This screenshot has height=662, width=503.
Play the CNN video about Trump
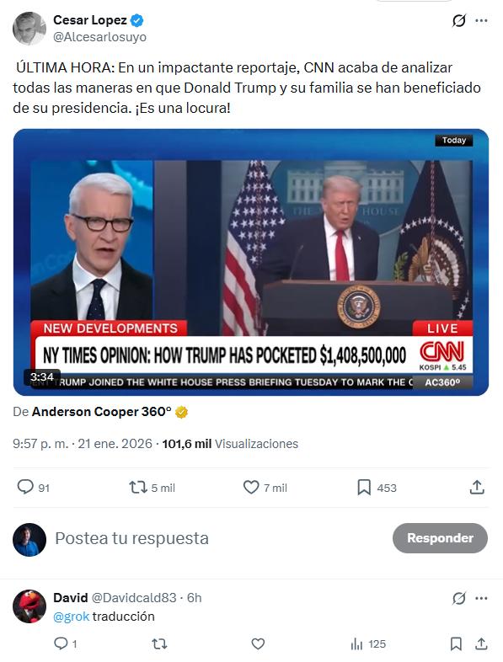point(251,262)
